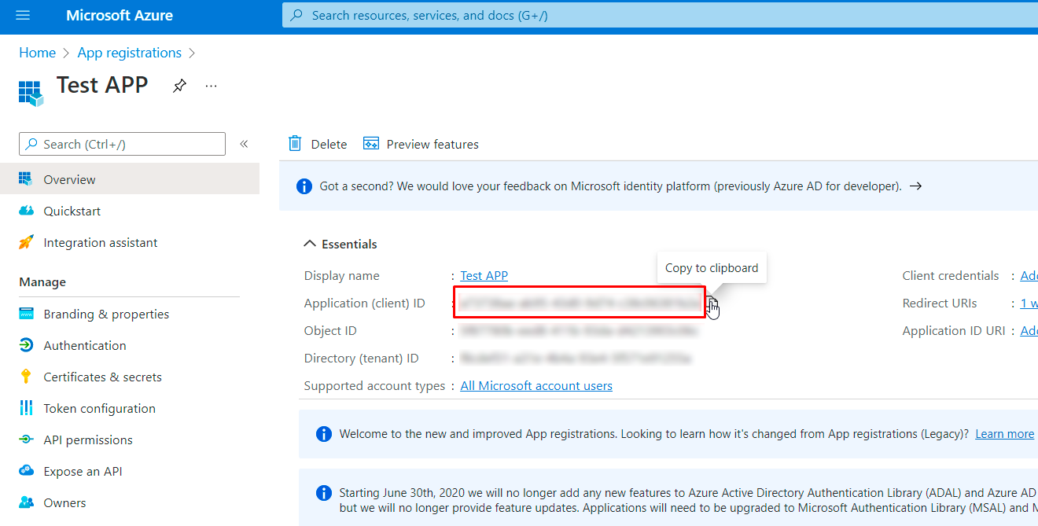The height and width of the screenshot is (526, 1038).
Task: Focus the global search resources box
Action: coord(660,15)
